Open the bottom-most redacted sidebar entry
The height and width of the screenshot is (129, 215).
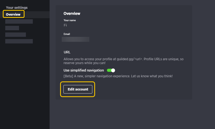point(19,41)
